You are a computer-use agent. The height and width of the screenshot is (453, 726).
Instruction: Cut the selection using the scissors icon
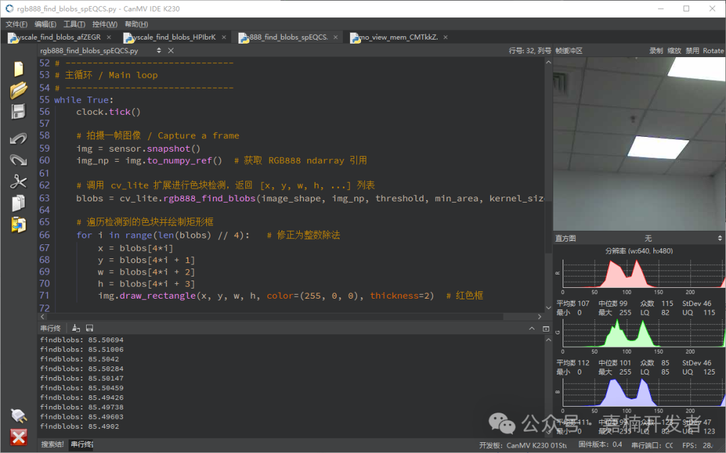[x=18, y=182]
